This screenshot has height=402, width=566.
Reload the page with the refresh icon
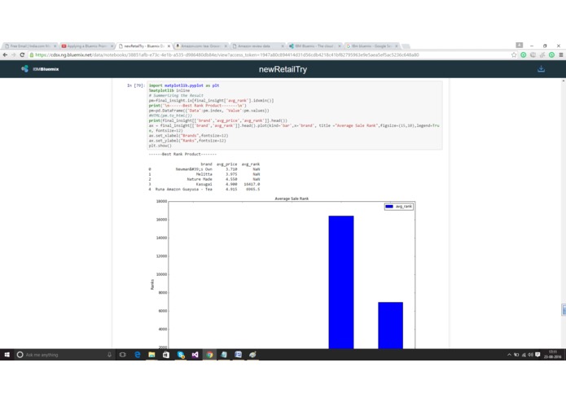tap(22, 55)
